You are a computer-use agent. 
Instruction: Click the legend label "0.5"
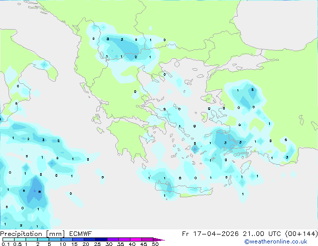[x=18, y=244]
